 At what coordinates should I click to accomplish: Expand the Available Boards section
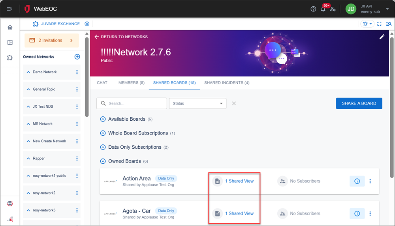click(x=103, y=119)
